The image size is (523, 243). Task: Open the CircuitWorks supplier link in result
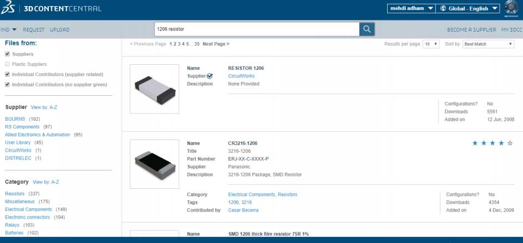click(x=241, y=76)
